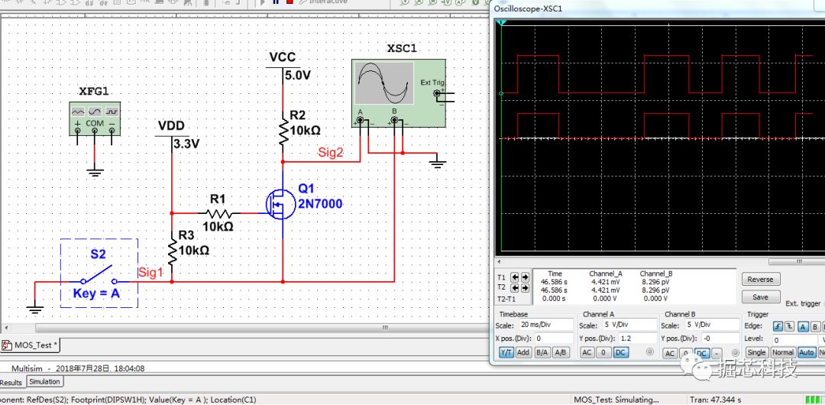
Task: Click the Key = A label
Action: pos(96,293)
